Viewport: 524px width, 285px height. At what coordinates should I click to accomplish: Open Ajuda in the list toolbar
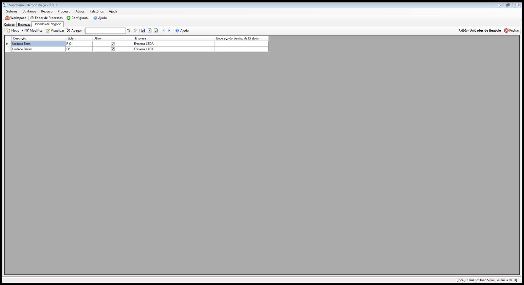(182, 30)
